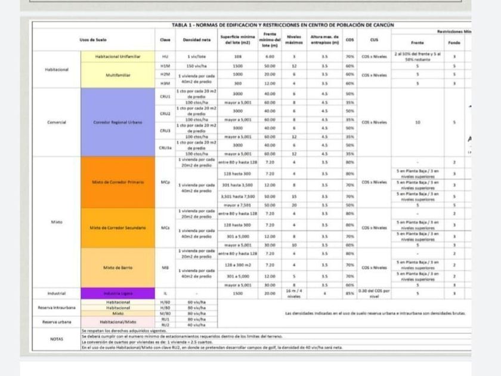Image resolution: width=501 pixels, height=376 pixels.
Task: Click the table title 'TABLA 1 - NORMAS DE EDIFICACION'
Action: 283,25
